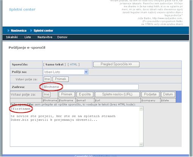The height and width of the screenshot is (157, 193).
Task: Open the Nastavitve menu item
Action: pos(45,37)
